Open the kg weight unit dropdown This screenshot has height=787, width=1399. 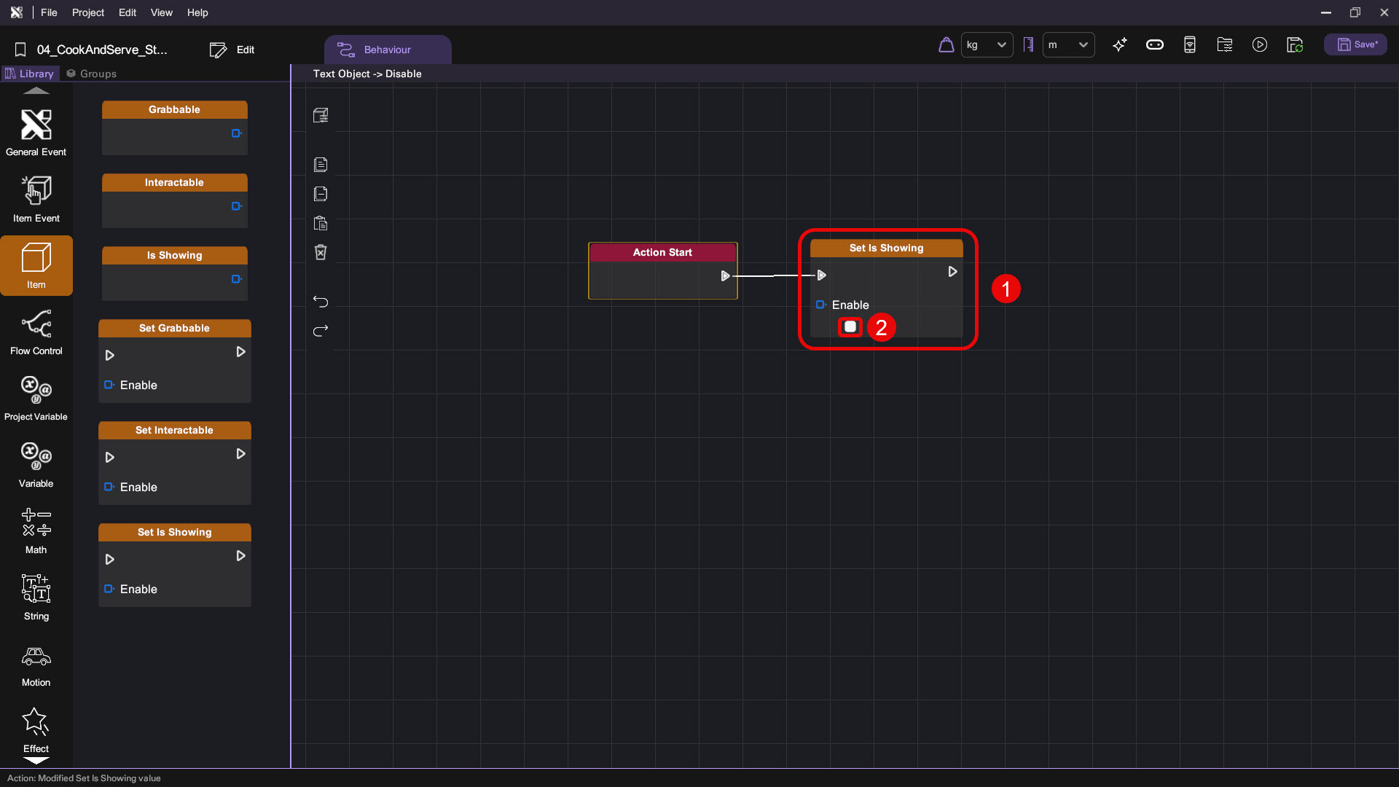coord(987,45)
